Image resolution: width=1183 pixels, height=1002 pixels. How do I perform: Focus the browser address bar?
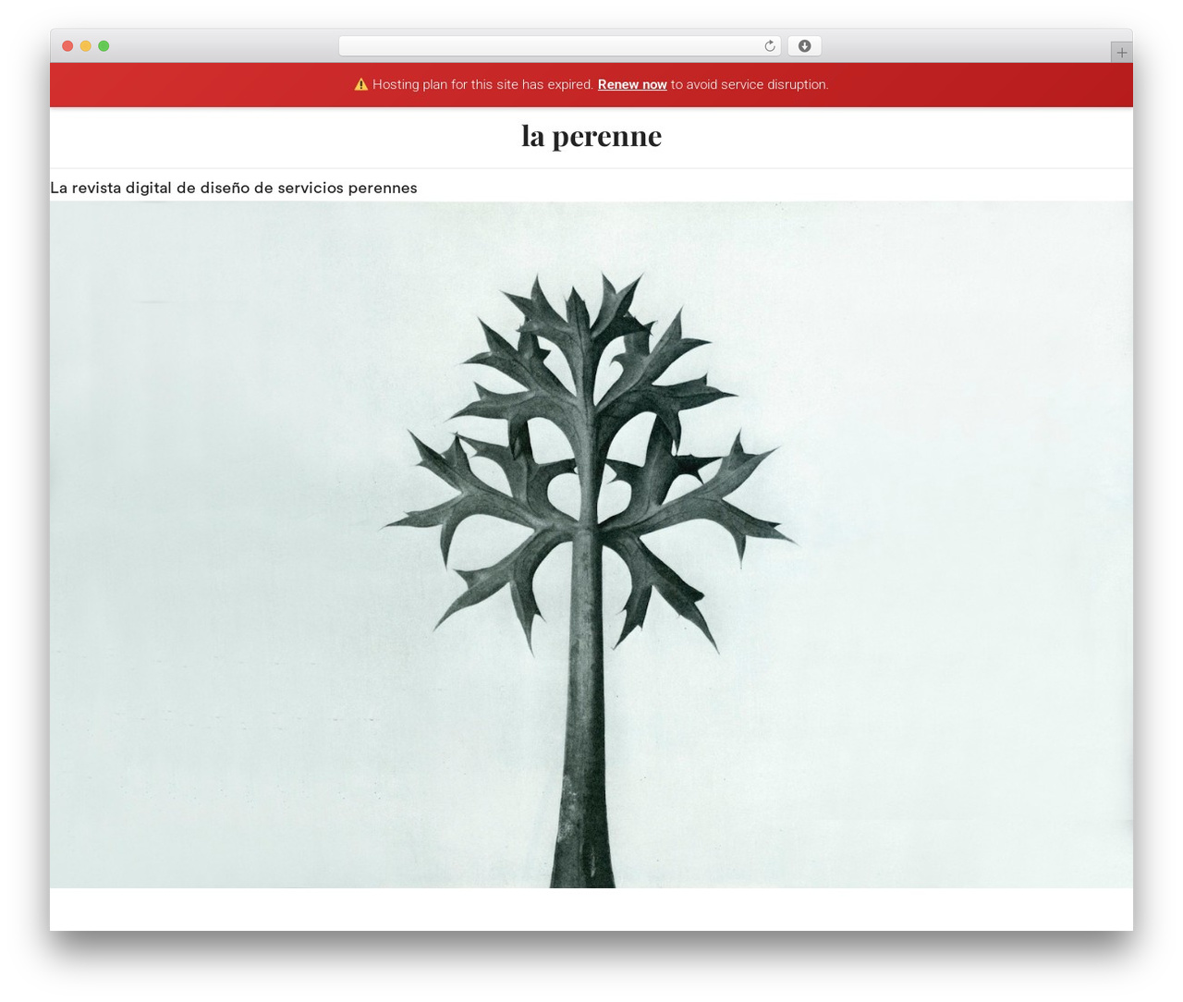pyautogui.click(x=560, y=46)
